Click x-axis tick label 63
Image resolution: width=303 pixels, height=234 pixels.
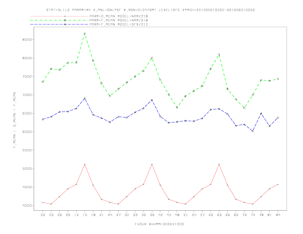coord(219,215)
